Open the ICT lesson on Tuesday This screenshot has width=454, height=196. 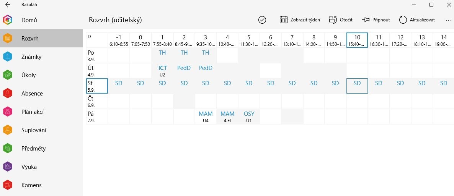click(162, 71)
